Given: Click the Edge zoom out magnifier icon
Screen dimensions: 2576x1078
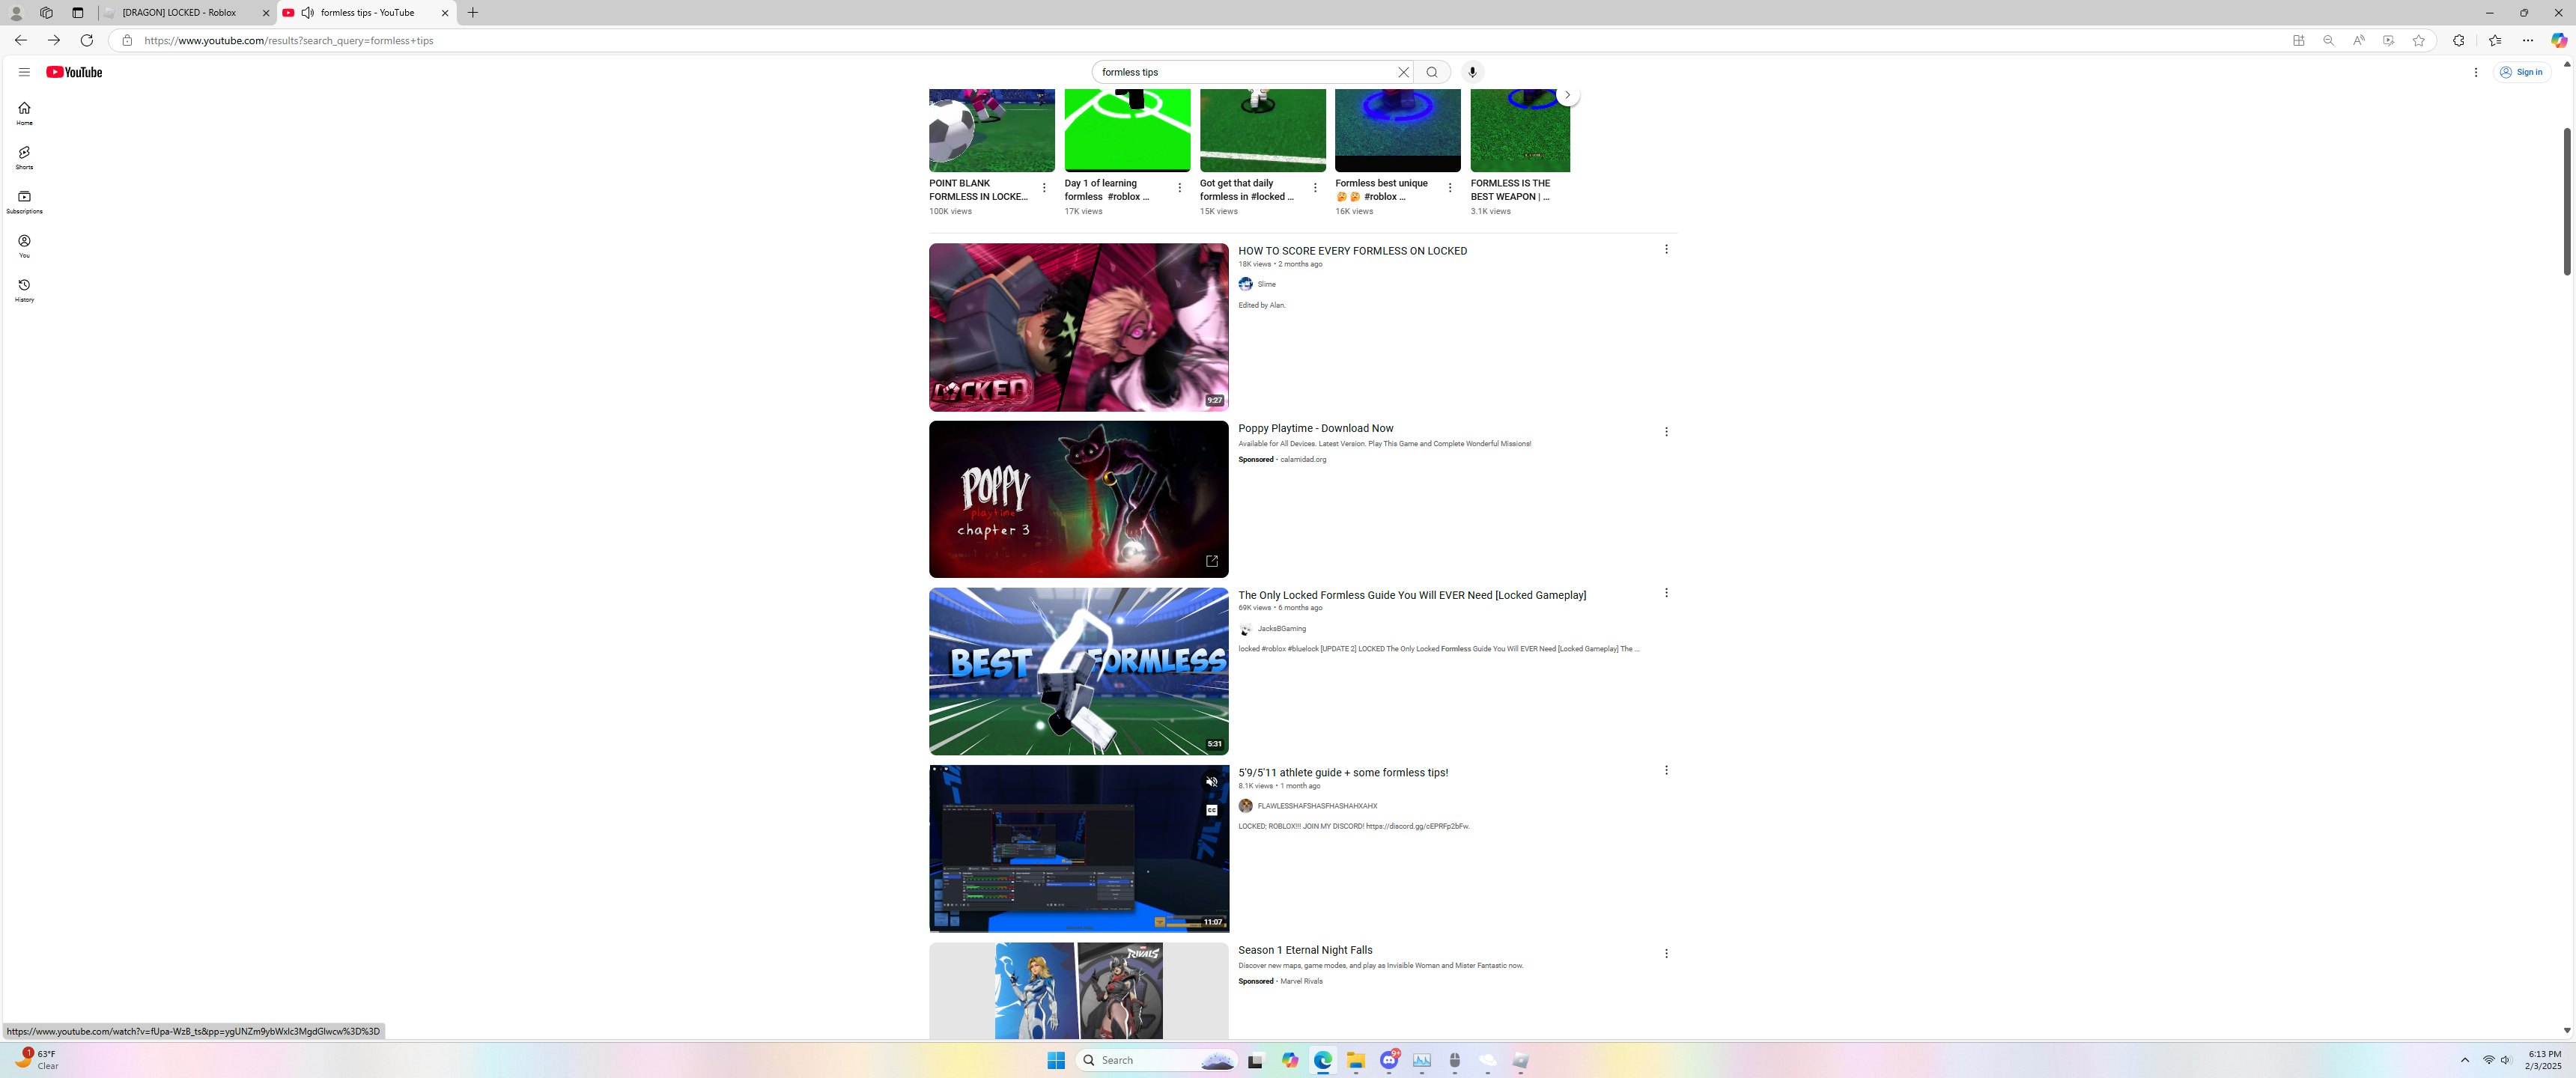Looking at the screenshot, I should point(2328,41).
